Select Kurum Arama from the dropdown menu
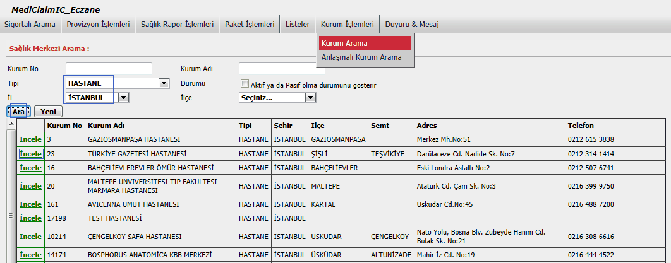This screenshot has width=671, height=263. [344, 44]
